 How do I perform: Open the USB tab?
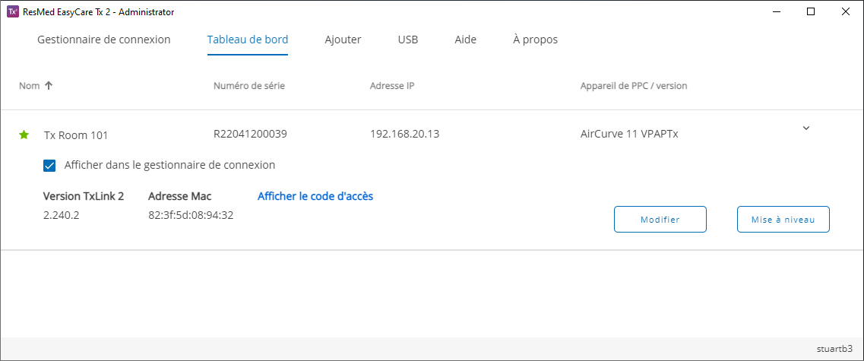coord(408,40)
